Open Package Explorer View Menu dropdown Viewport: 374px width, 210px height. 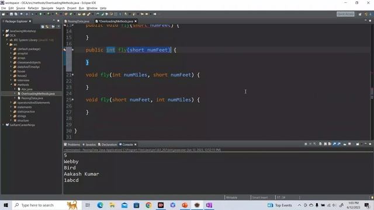click(58, 27)
